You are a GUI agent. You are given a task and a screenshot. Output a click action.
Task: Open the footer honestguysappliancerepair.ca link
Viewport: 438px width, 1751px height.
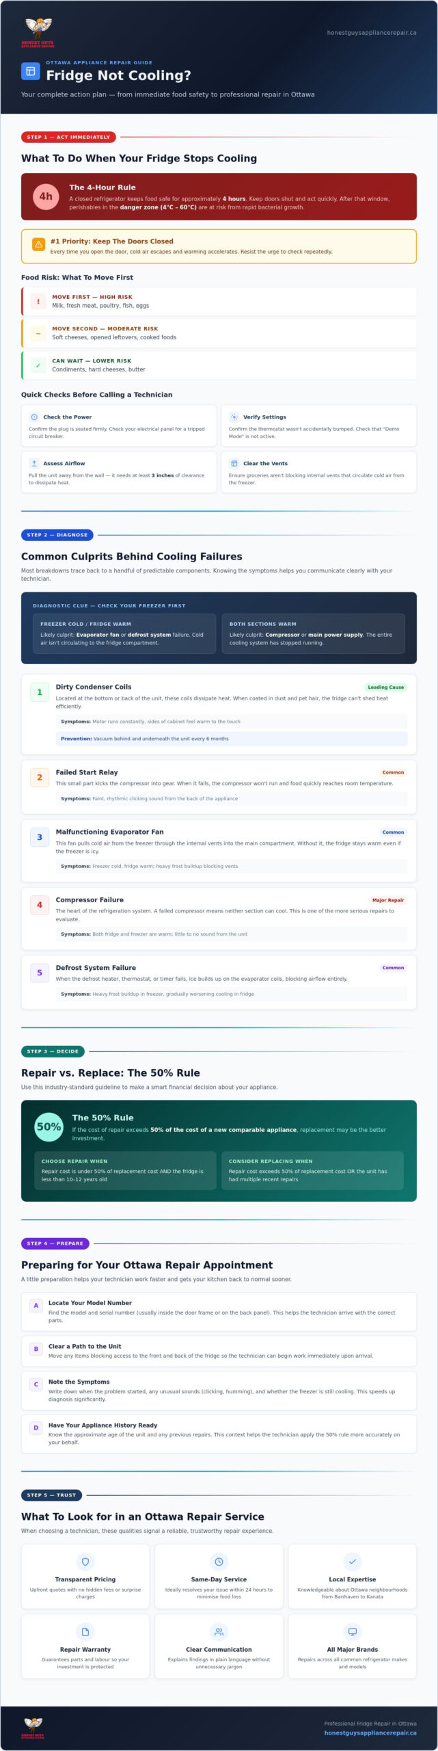tap(370, 1733)
